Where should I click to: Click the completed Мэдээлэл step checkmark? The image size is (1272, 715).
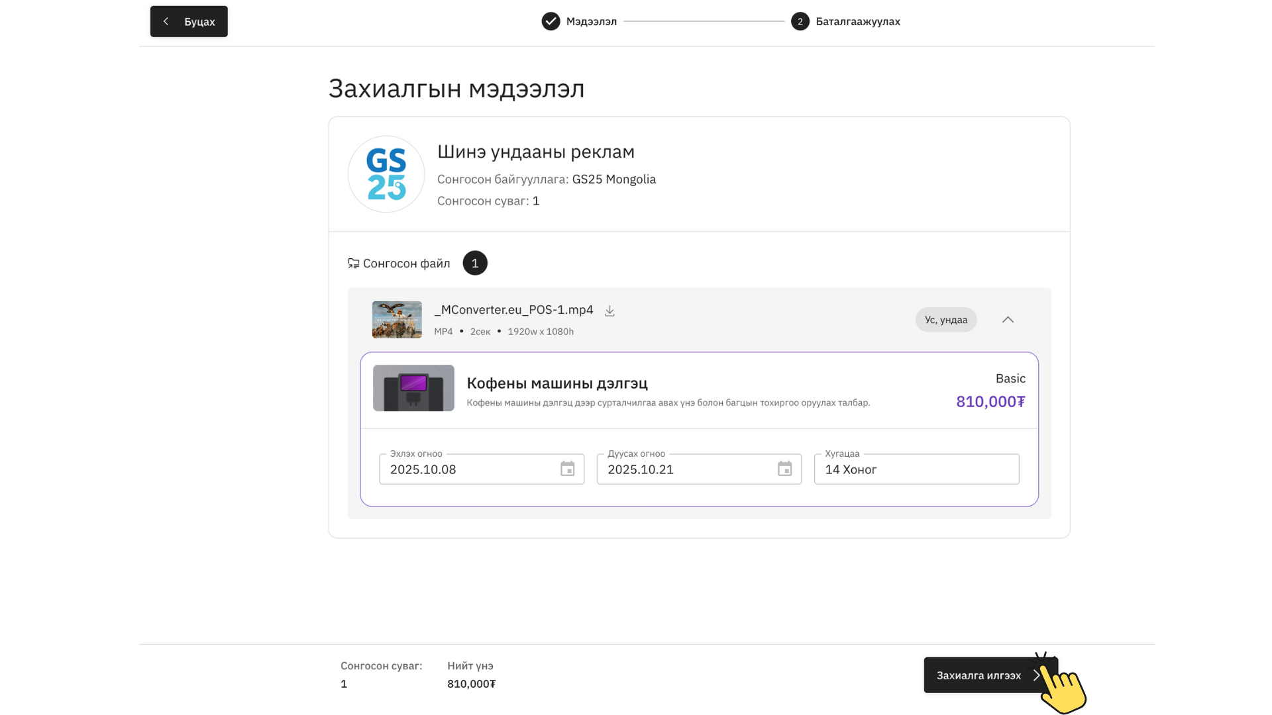(551, 21)
